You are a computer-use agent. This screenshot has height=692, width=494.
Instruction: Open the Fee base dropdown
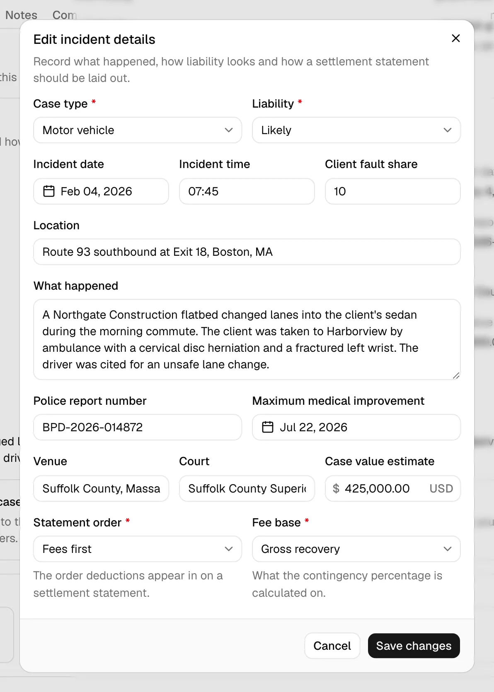tap(356, 549)
